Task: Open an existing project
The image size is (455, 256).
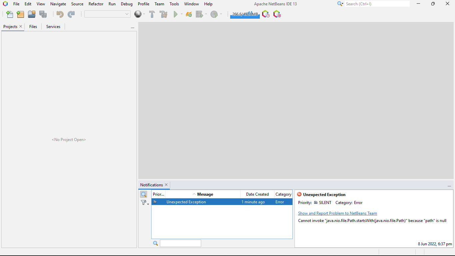Action: point(31,14)
